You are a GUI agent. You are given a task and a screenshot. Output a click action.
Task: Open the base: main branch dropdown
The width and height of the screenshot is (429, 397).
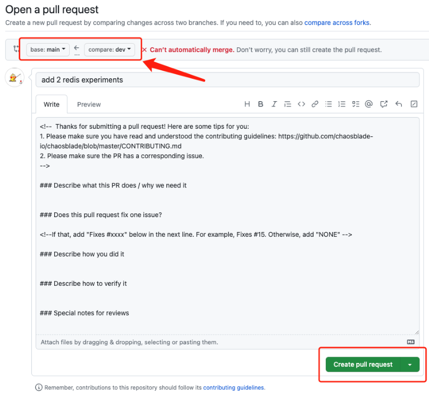click(x=48, y=49)
